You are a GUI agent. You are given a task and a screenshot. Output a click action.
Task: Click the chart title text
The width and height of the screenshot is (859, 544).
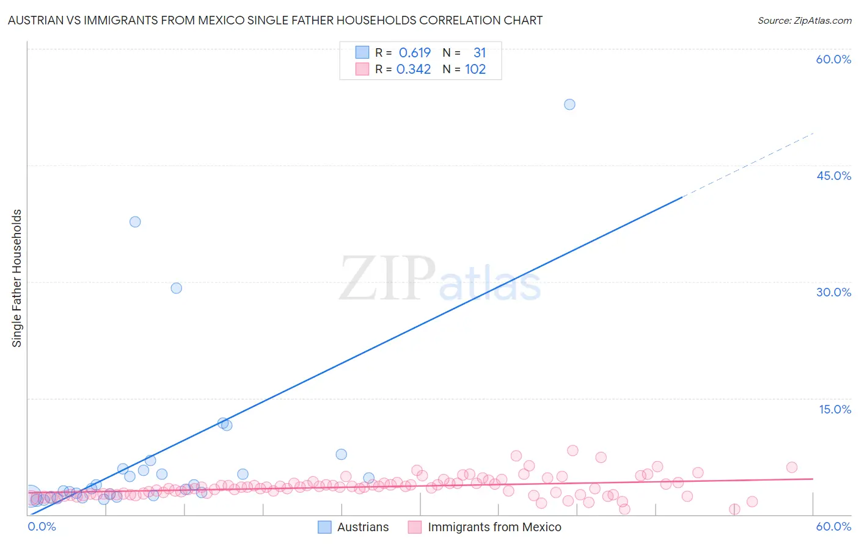tap(275, 20)
